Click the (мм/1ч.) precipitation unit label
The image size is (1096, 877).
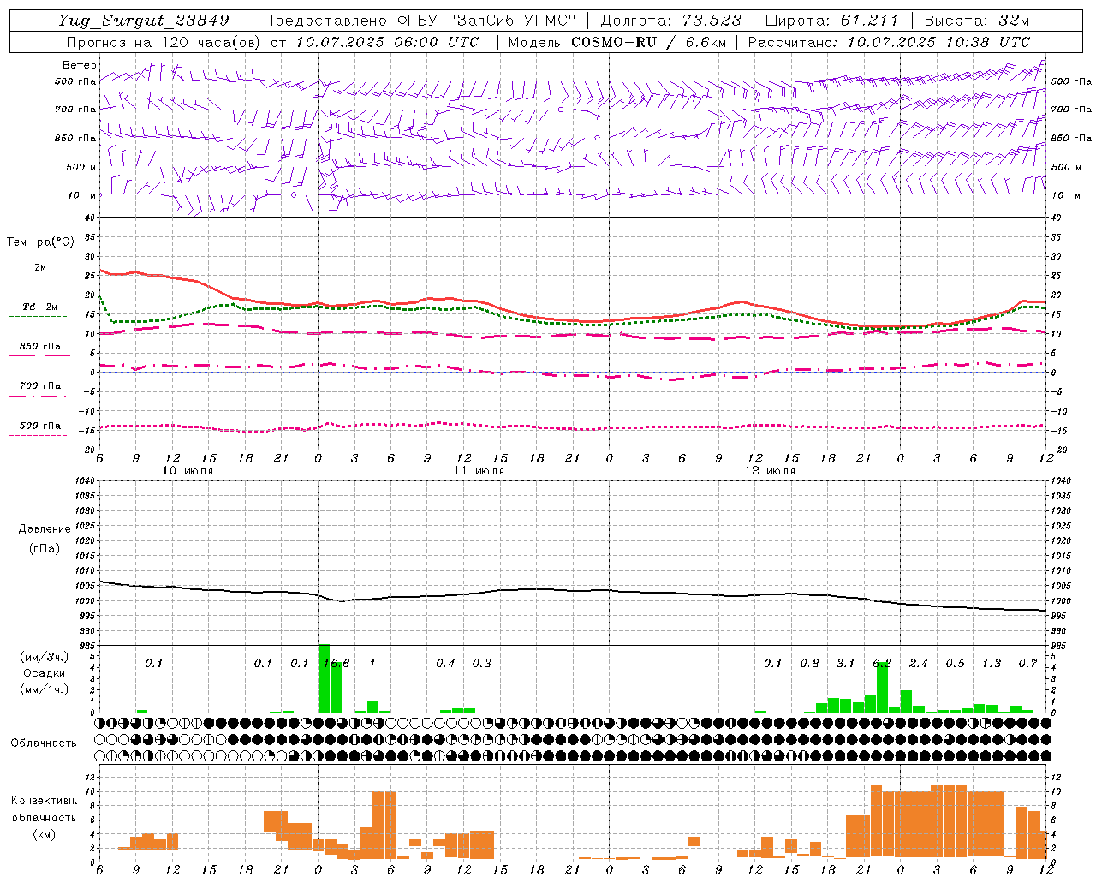tap(45, 689)
